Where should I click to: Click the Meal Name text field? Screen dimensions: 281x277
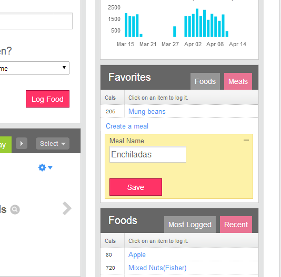(148, 154)
